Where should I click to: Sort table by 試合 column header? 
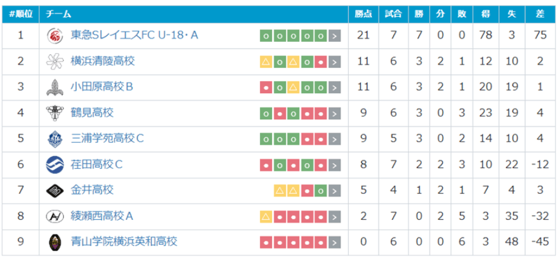394,13
